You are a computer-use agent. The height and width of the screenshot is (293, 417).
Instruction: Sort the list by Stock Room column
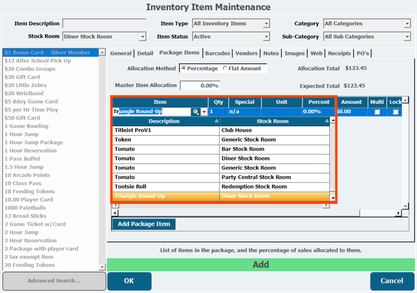coord(273,121)
